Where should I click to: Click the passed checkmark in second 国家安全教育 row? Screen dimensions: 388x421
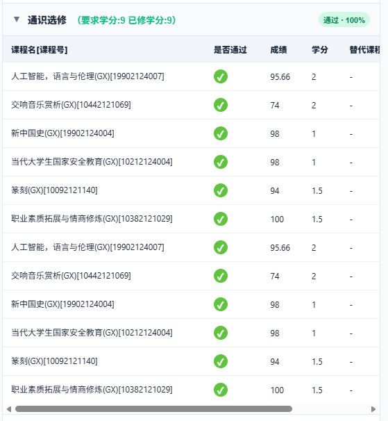tap(221, 333)
